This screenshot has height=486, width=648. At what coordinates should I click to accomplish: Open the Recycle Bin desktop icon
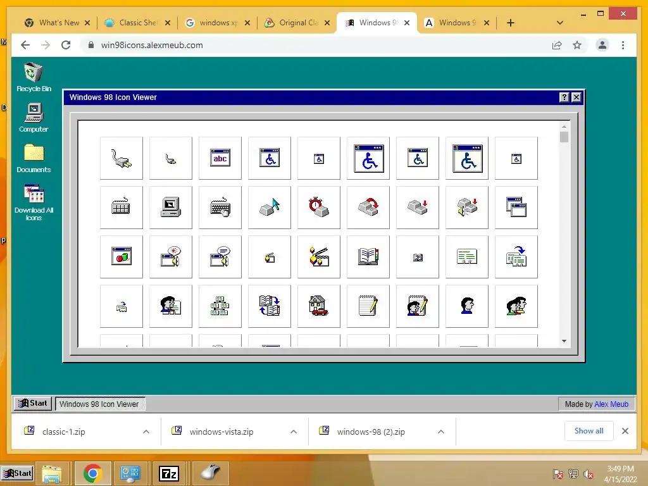coord(34,77)
